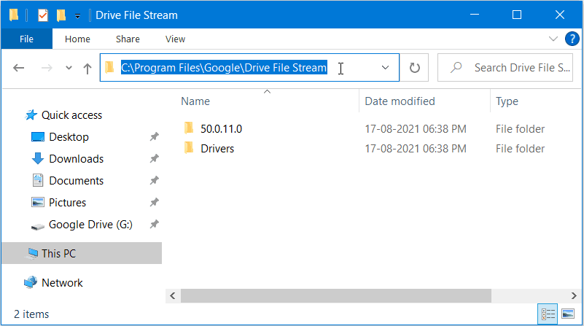Screen dimensions: 584x326
Task: Switch to Large icons view button
Action: point(568,314)
